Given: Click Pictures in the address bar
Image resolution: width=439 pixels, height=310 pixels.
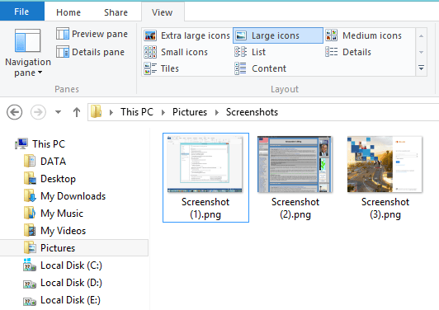Looking at the screenshot, I should 190,112.
